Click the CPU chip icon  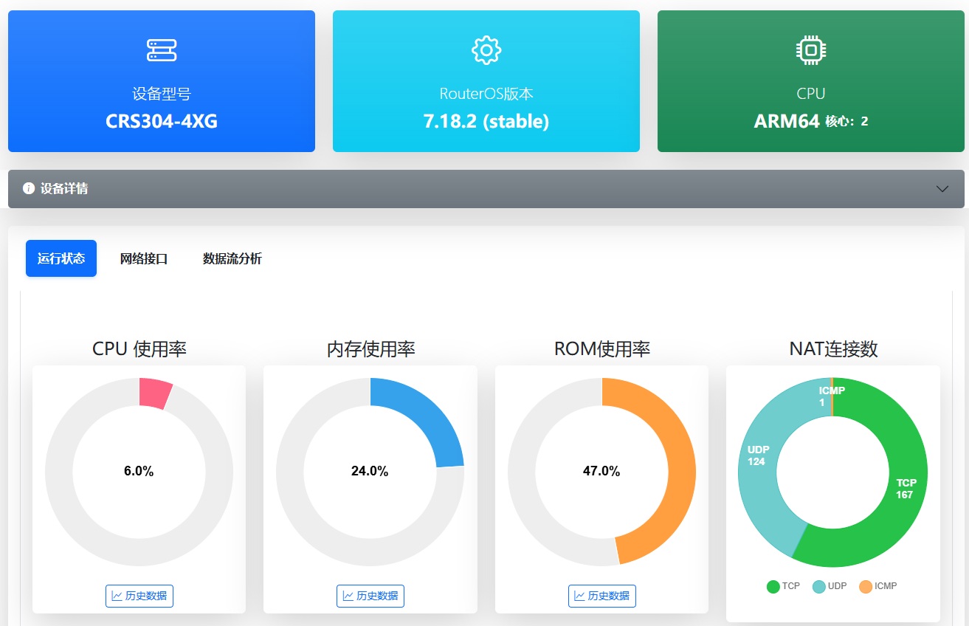810,50
